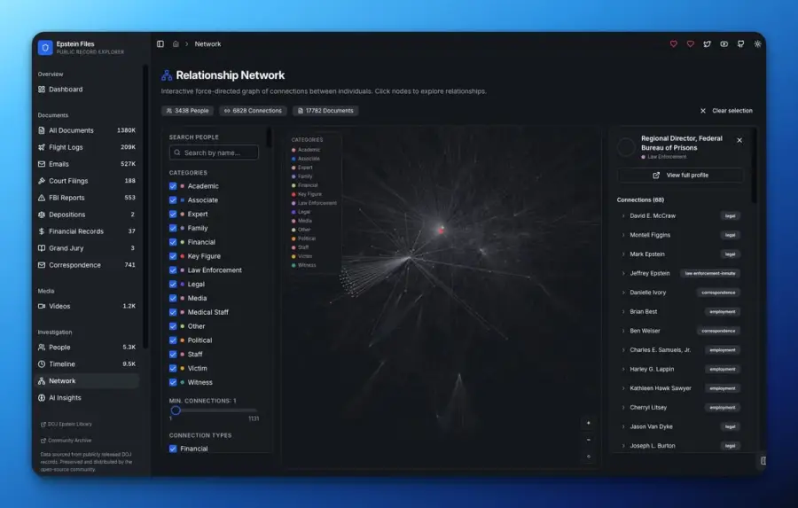
Task: Click the Flight Logs plane icon
Action: (x=42, y=148)
